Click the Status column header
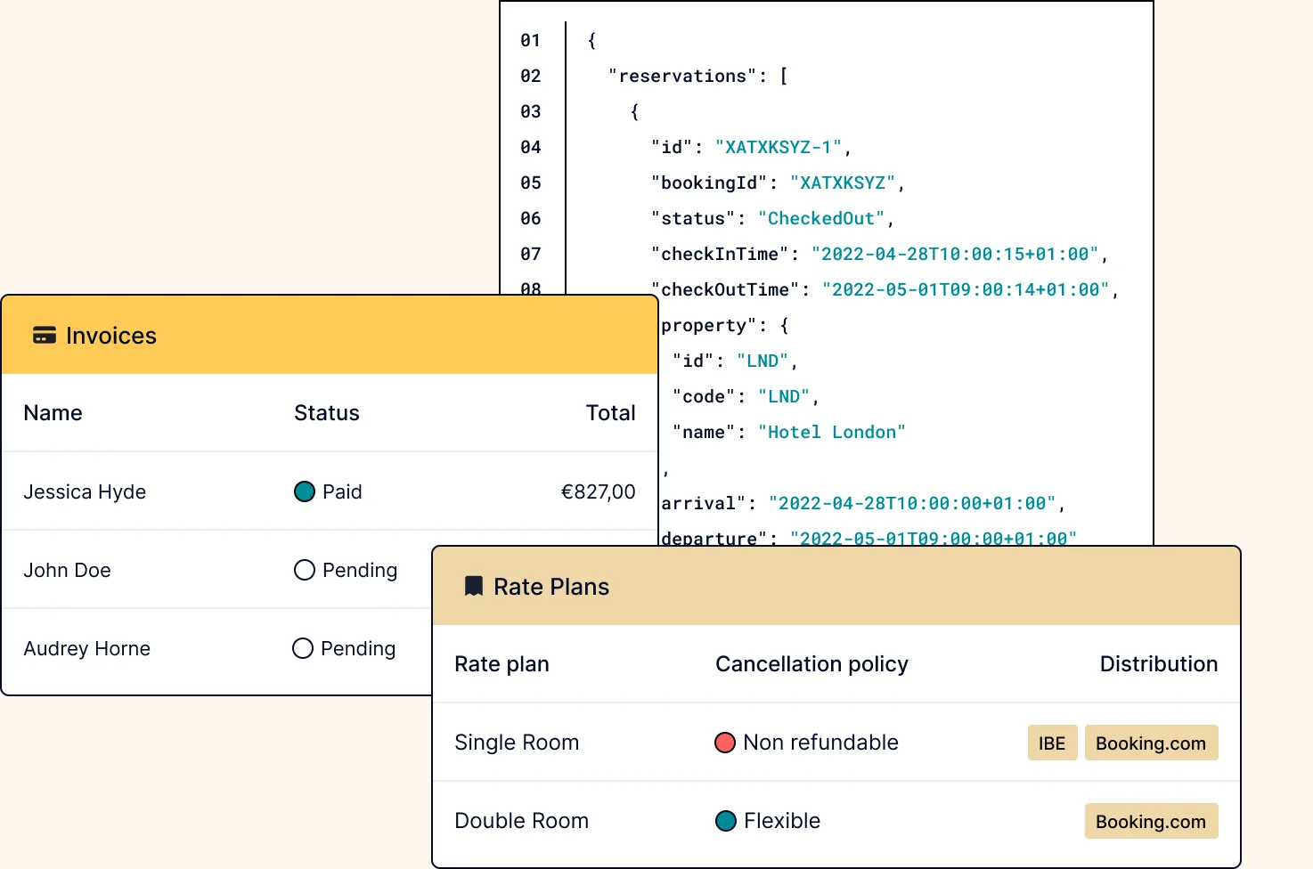 (327, 413)
